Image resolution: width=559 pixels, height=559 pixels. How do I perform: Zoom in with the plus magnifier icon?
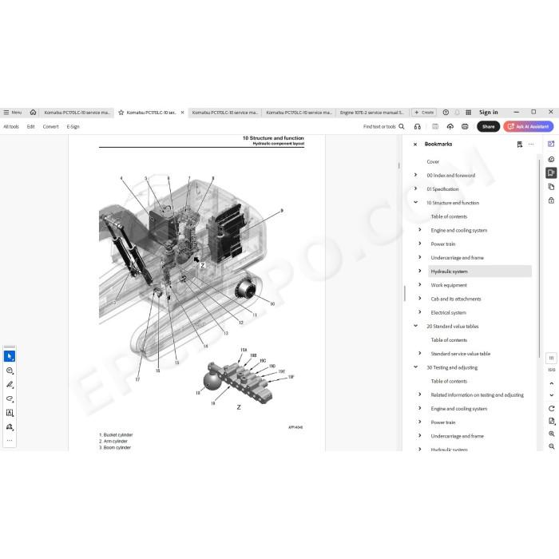552,434
